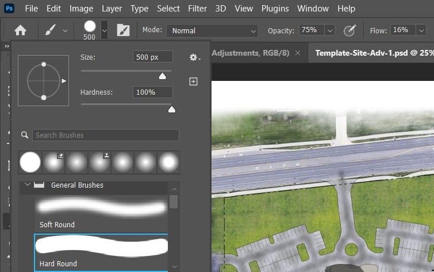Click the brush angle roundness preview
This screenshot has height=272, width=434.
(44, 81)
